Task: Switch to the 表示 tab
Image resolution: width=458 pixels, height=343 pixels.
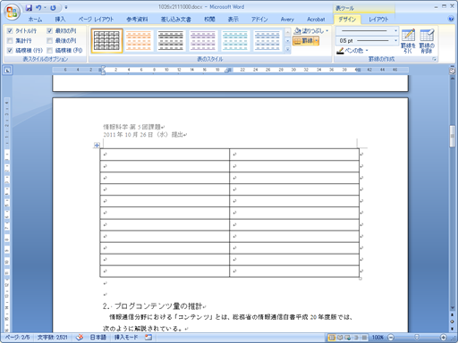Action: click(x=233, y=20)
